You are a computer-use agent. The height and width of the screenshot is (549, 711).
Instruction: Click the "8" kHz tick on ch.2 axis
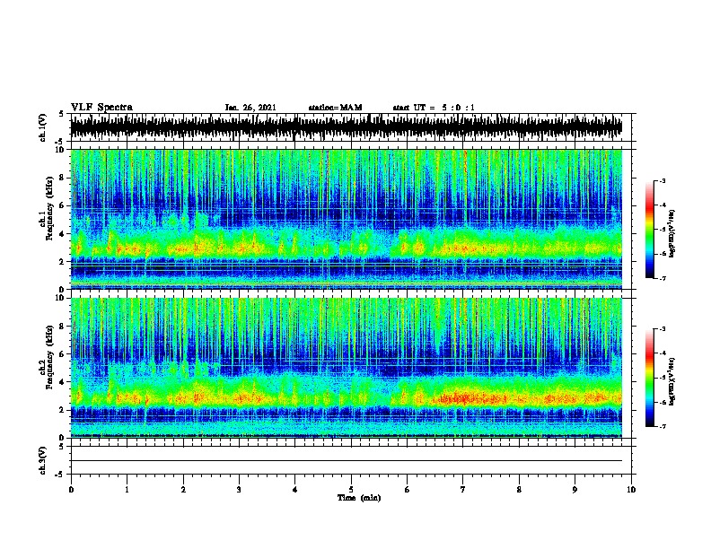63,327
